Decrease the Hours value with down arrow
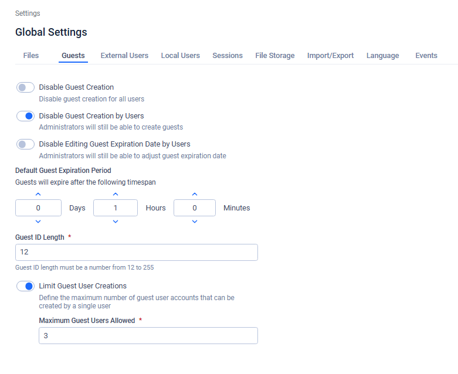The image size is (458, 374). point(116,222)
